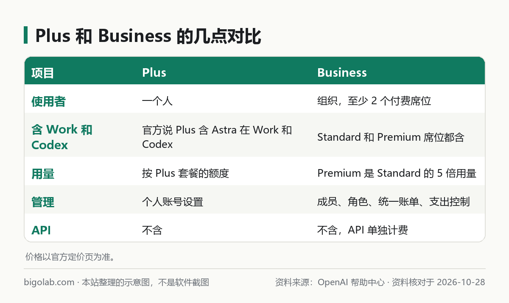Click the note '价格以官方定价页为准。'
Viewport: 509px width, 303px height.
coord(70,257)
